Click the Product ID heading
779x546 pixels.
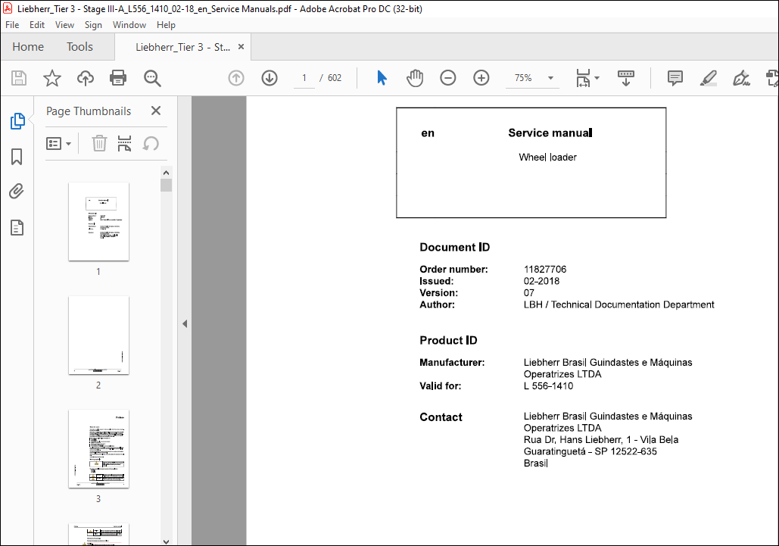(x=448, y=340)
